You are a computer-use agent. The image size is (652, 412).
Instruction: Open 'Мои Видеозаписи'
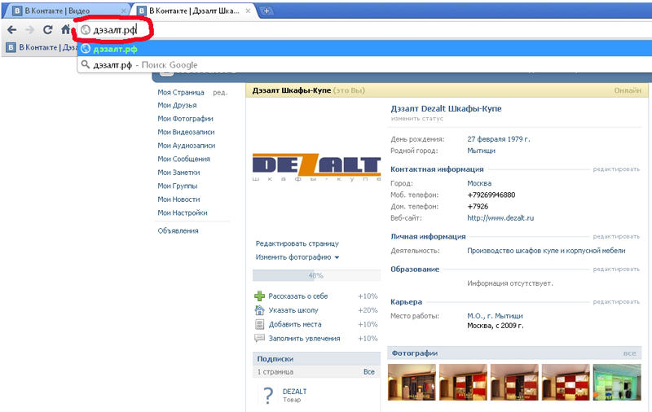(x=187, y=132)
